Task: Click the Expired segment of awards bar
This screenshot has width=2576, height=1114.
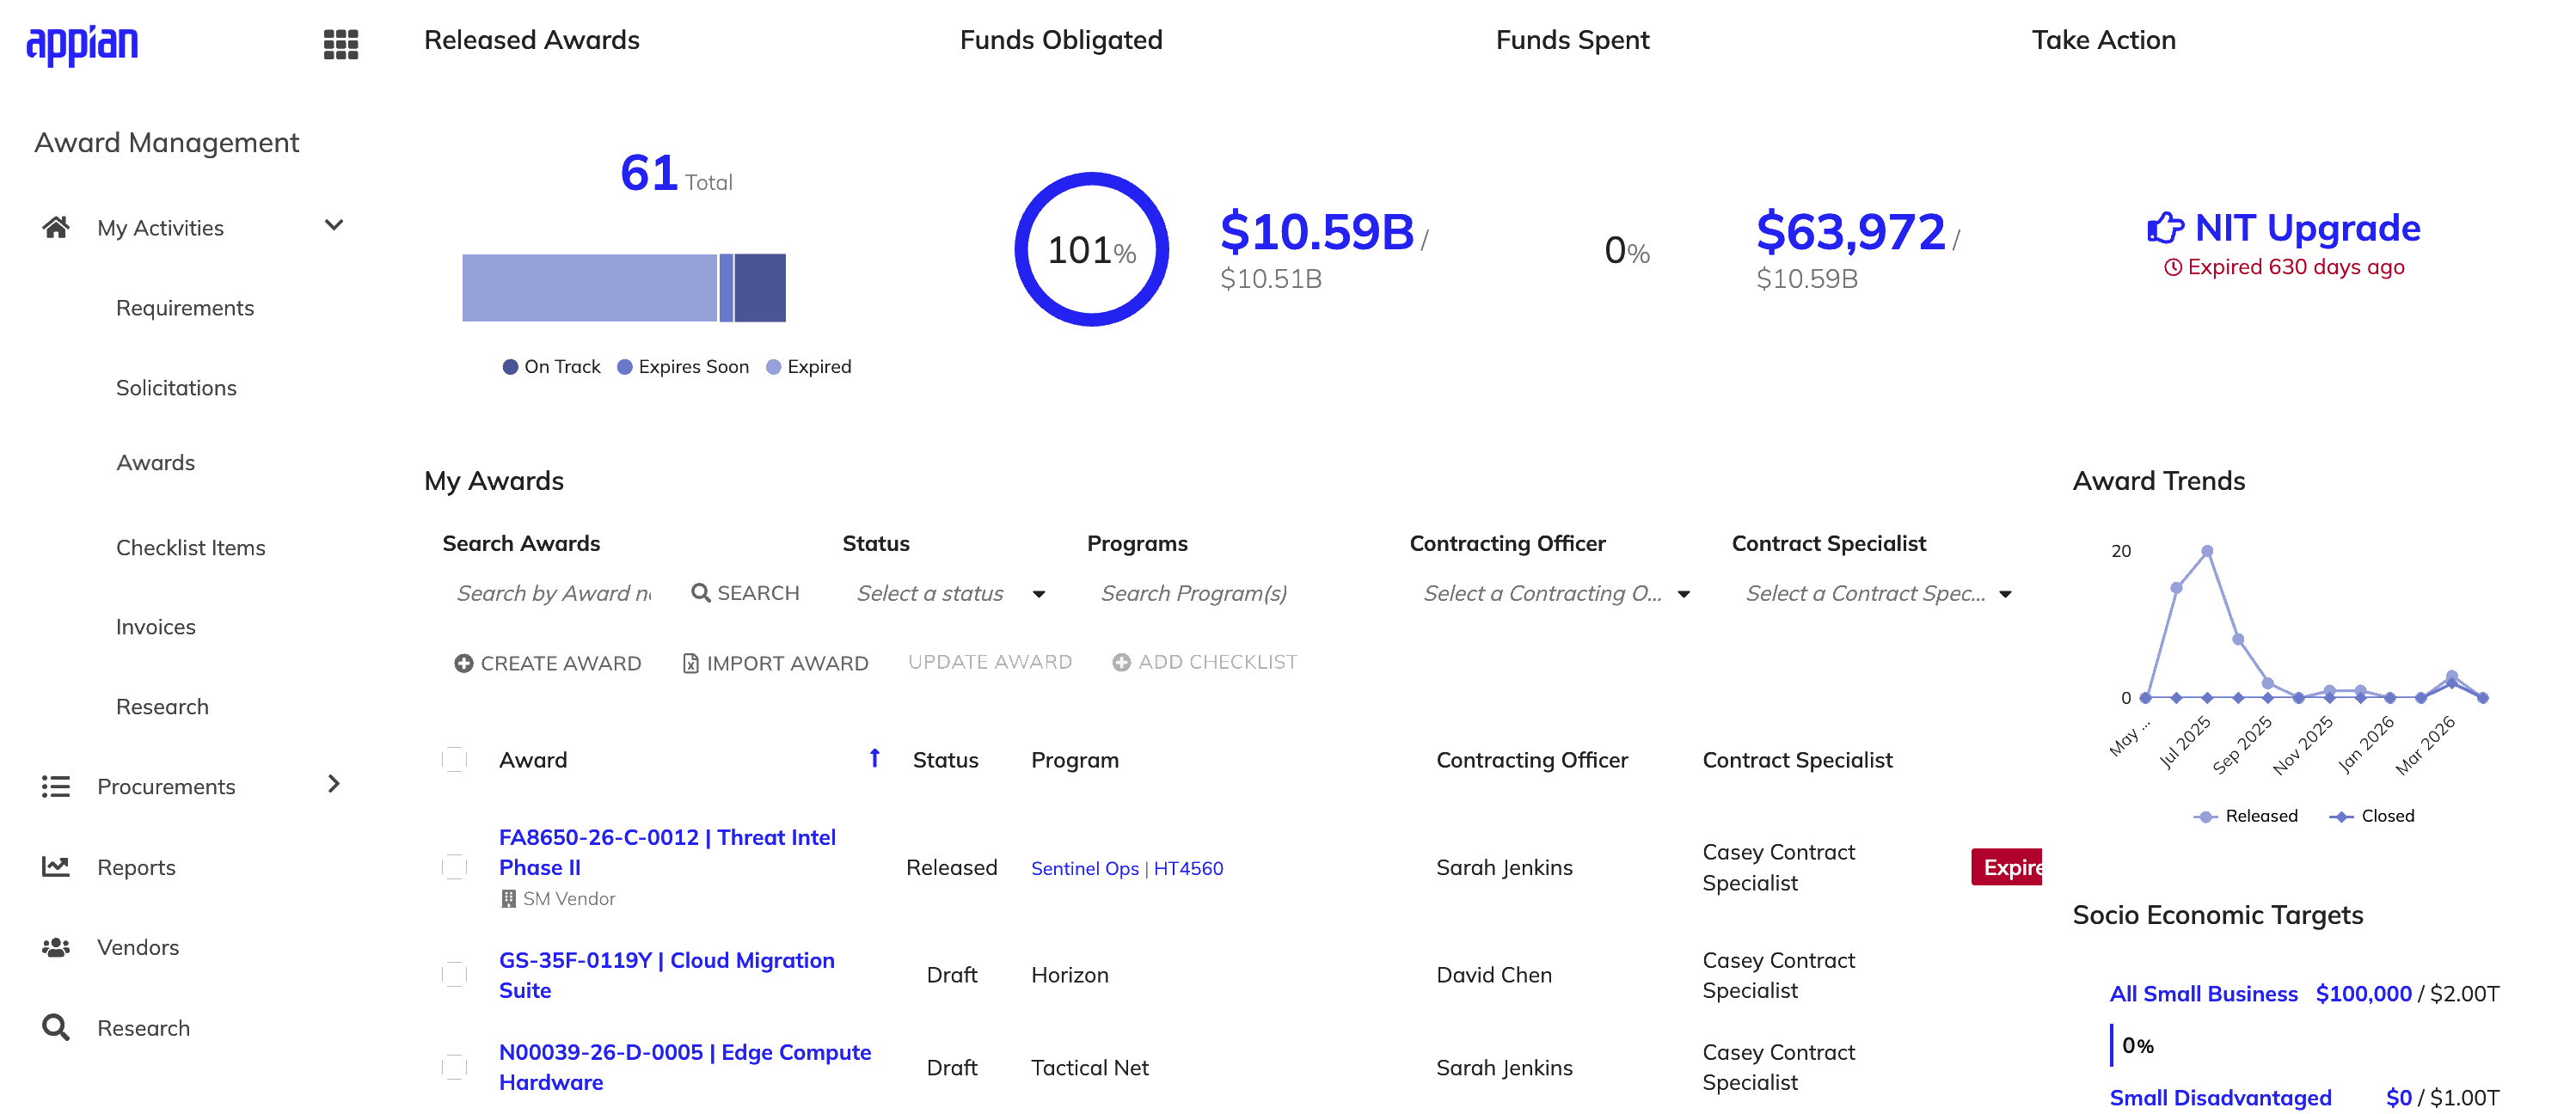Action: [589, 288]
